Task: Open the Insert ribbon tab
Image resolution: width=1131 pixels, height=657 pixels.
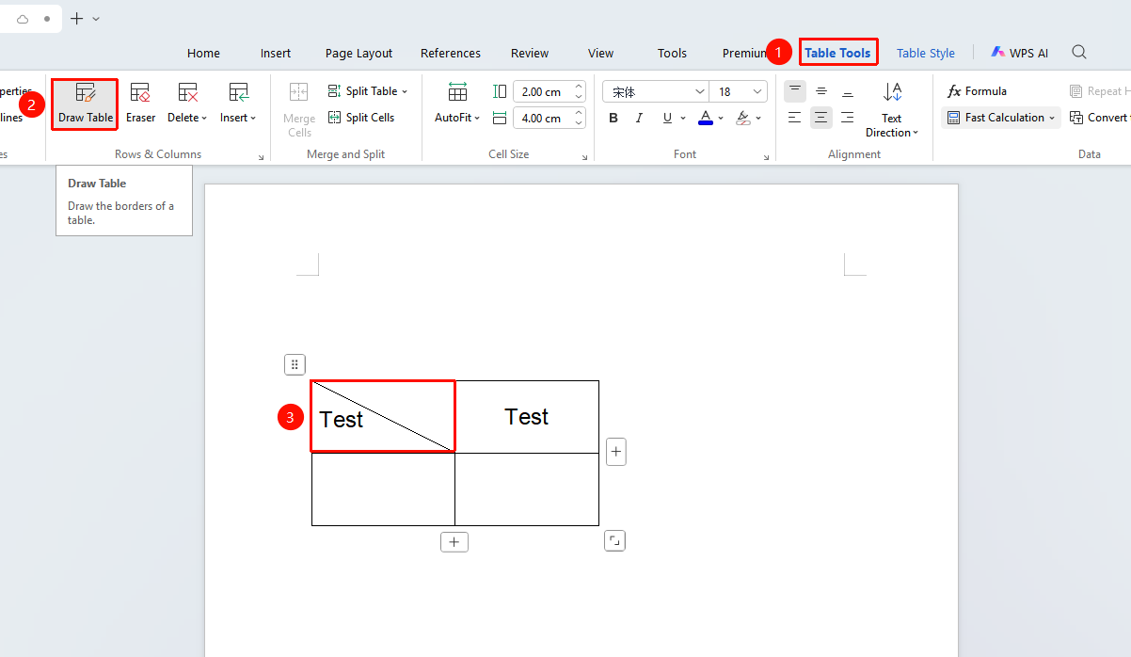Action: 276,53
